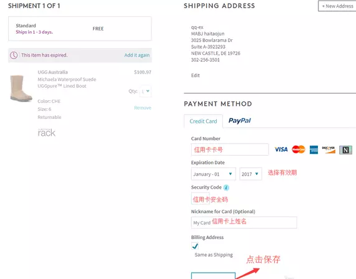Click the American Express card icon
356x279 pixels.
tap(314, 149)
